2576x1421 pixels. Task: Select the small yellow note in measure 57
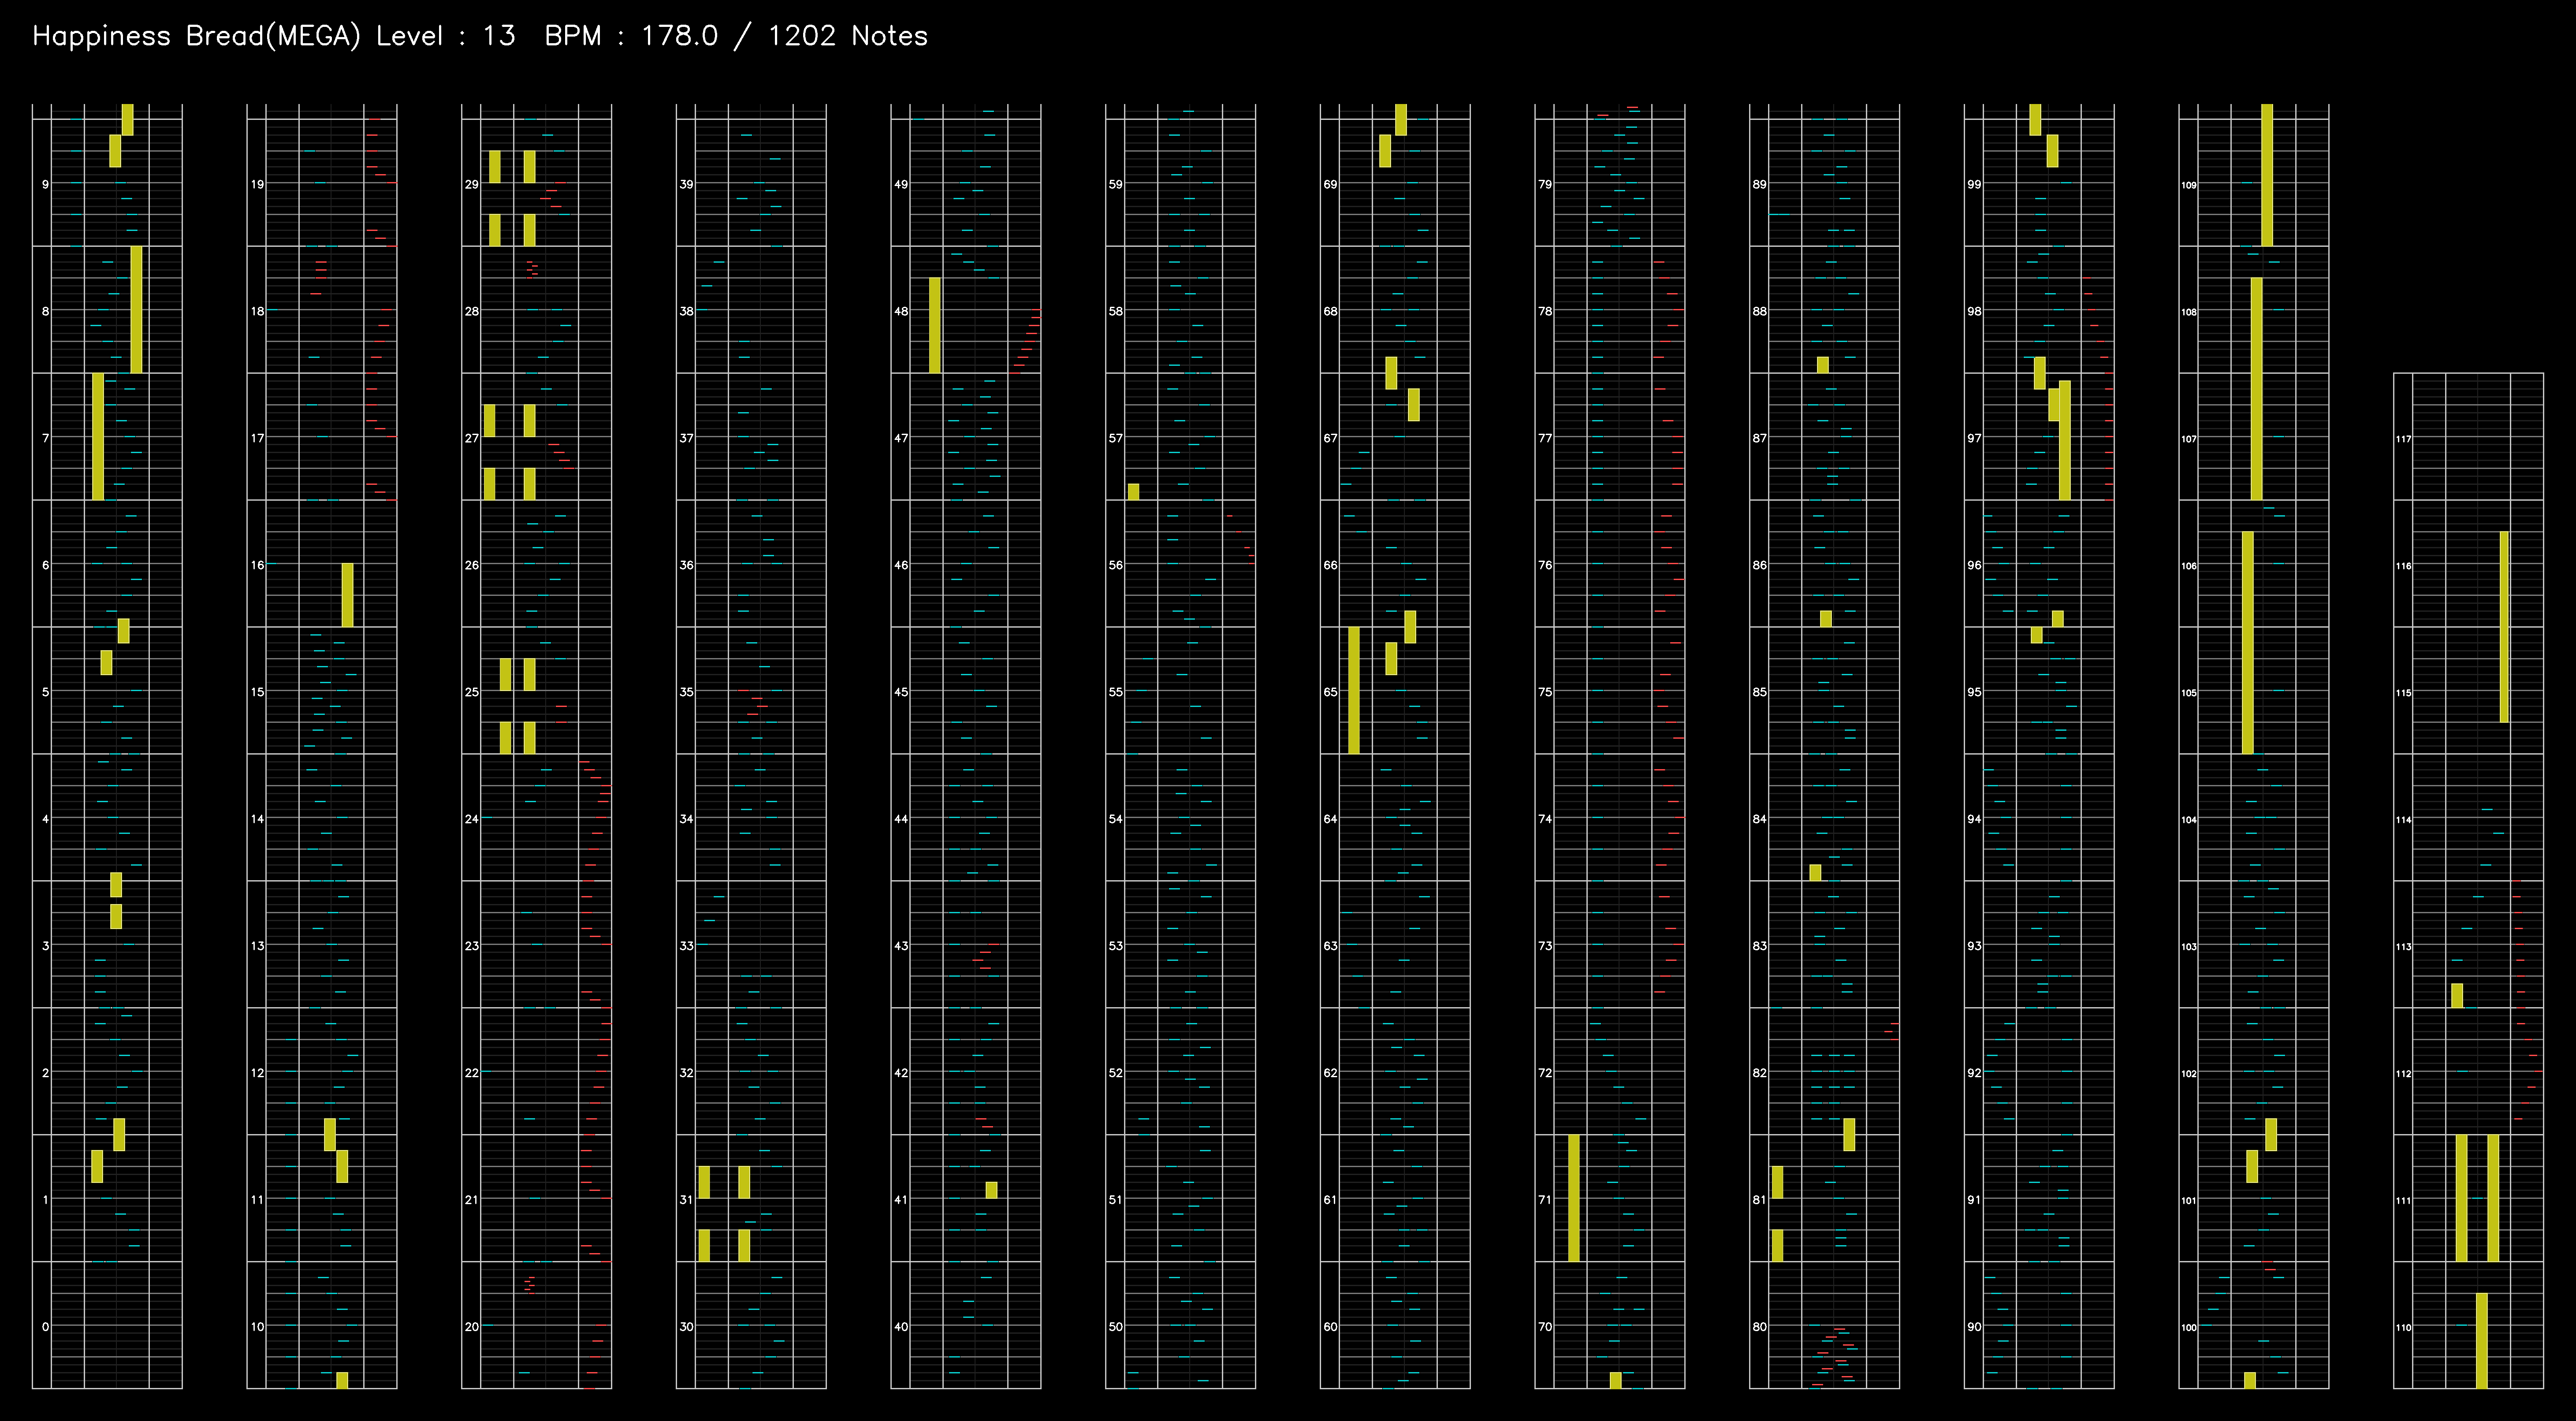point(1133,492)
